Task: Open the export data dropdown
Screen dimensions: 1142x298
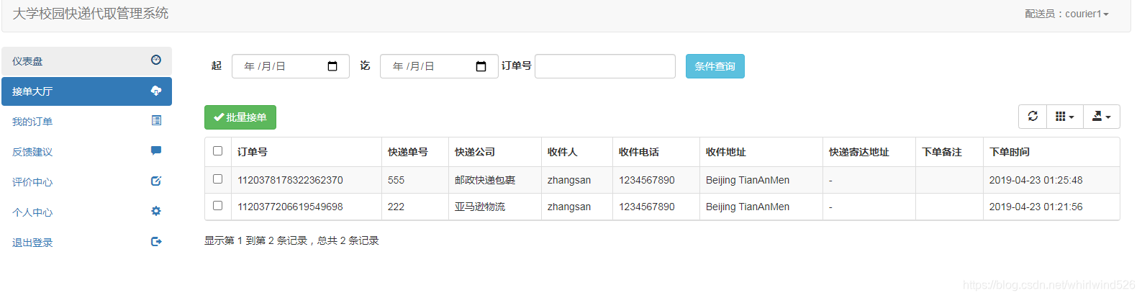Action: 1101,117
